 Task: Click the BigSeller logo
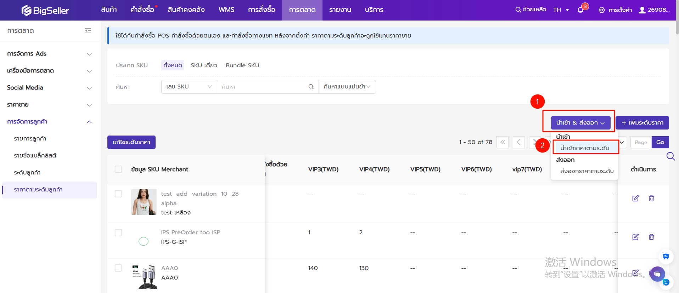pos(45,10)
